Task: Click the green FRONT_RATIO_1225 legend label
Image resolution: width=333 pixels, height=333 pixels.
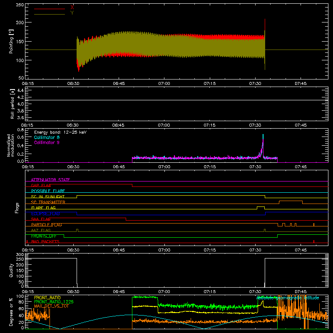Action: (x=54, y=302)
